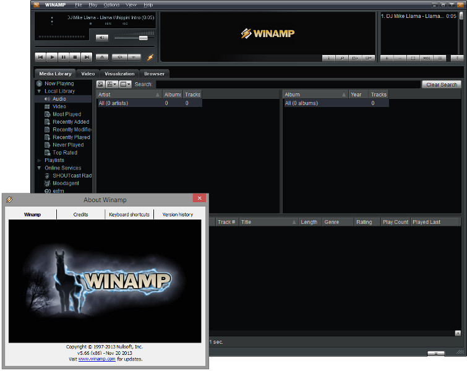Open the Winamp logo main menu
Viewport: 467px width, 371px height.
36,5
